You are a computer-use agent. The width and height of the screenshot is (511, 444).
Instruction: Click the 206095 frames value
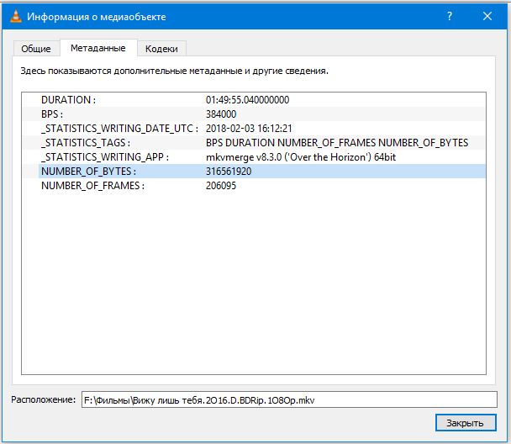(x=221, y=186)
